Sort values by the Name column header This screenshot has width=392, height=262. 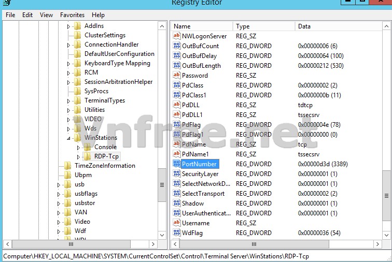tap(202, 26)
